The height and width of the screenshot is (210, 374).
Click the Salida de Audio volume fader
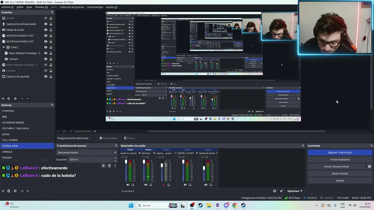[x=204, y=168]
